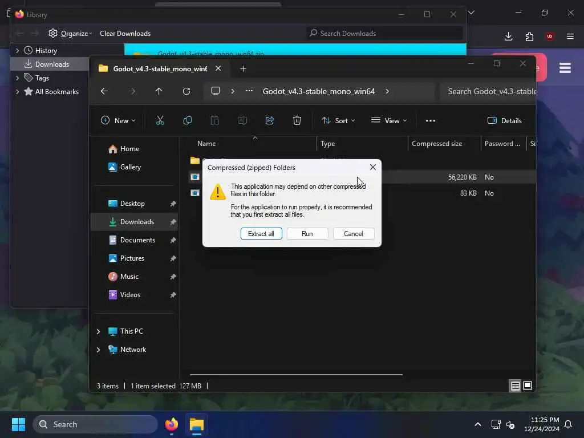Click the Delete trash icon
This screenshot has height=438, width=584.
click(x=297, y=121)
